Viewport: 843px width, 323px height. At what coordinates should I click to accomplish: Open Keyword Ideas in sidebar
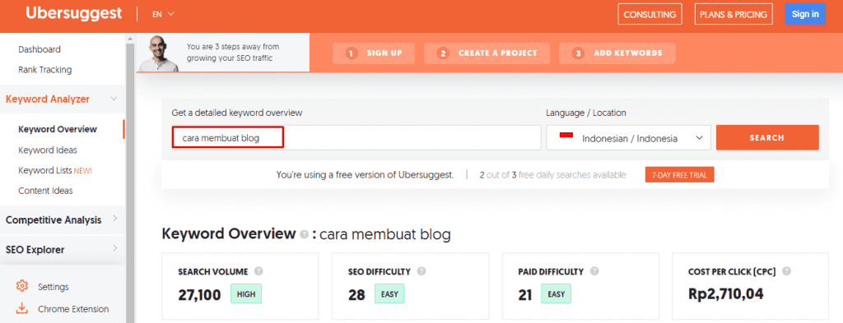click(x=47, y=150)
